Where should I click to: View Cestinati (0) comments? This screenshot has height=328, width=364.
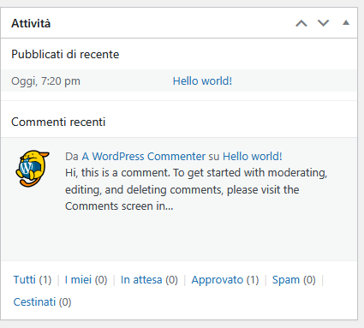click(42, 302)
